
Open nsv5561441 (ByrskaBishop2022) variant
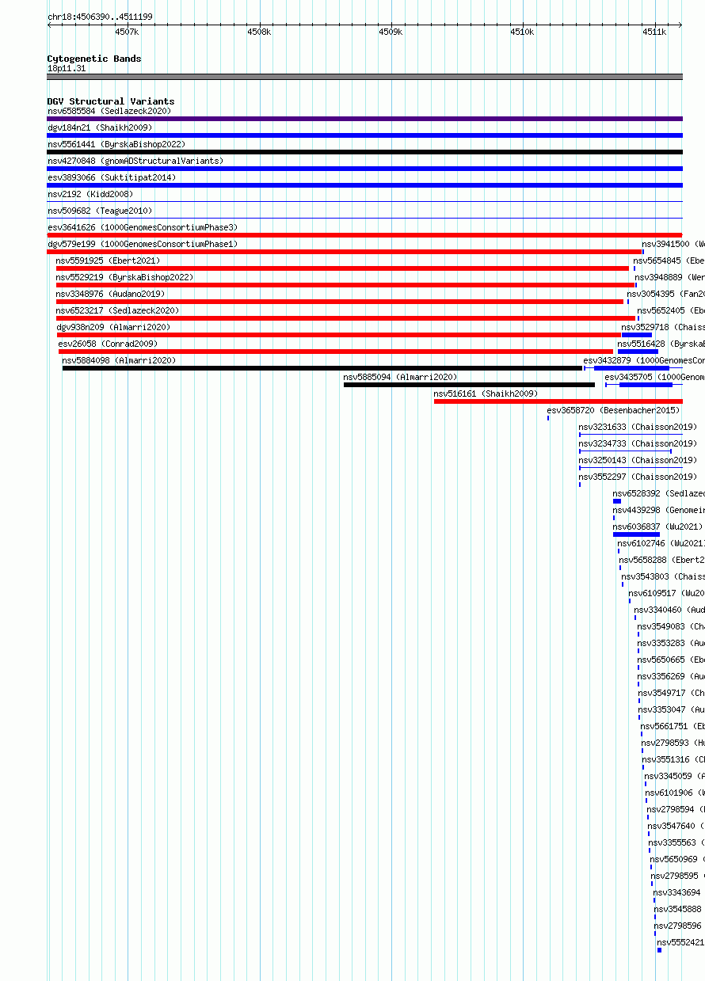coord(116,144)
